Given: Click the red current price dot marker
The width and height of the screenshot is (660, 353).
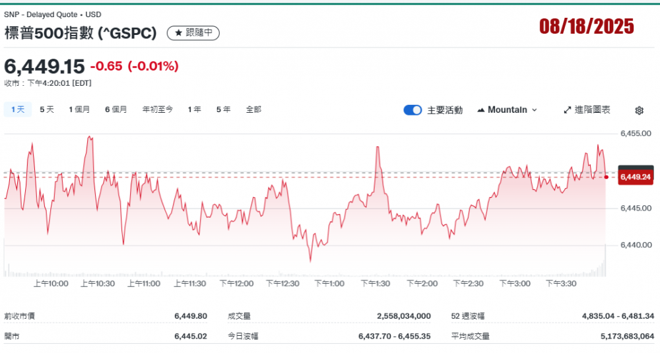Looking at the screenshot, I should click(x=607, y=177).
